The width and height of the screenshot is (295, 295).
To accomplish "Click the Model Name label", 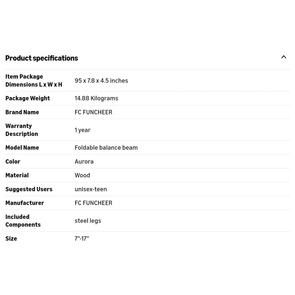I will tap(22, 148).
